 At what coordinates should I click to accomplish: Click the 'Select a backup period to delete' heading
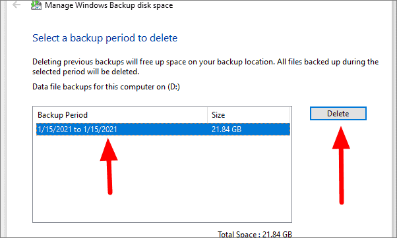click(x=105, y=38)
